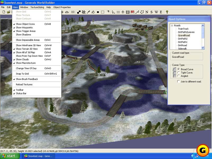Click the Broad Curve corner shape icon

tap(175, 69)
